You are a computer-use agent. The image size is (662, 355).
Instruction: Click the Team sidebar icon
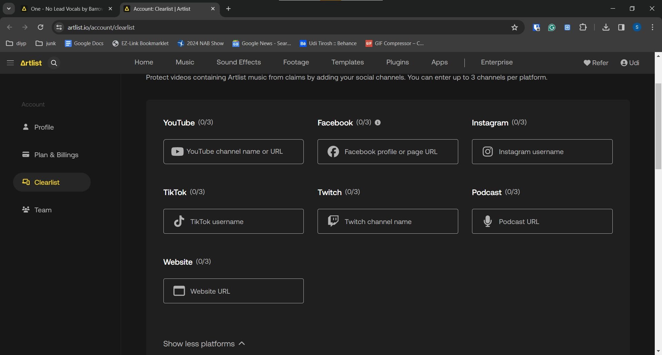pos(26,210)
